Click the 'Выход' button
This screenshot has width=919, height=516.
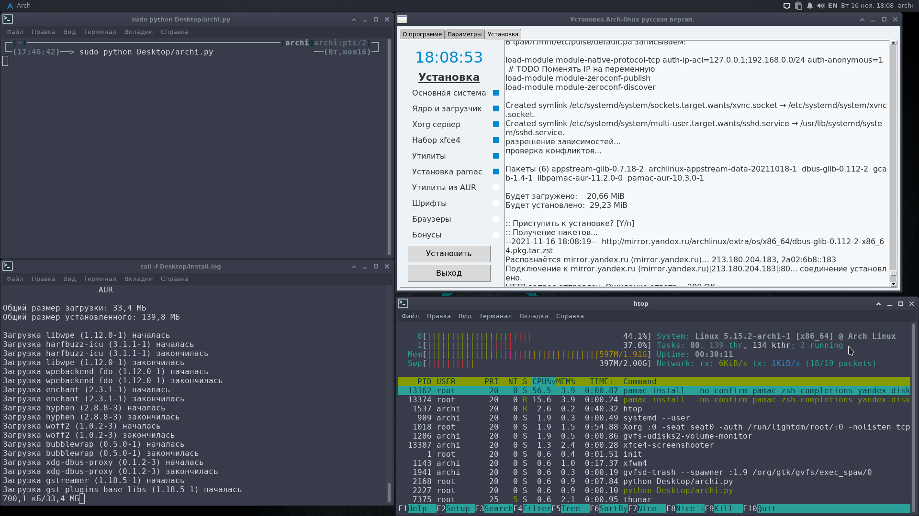[x=449, y=273]
